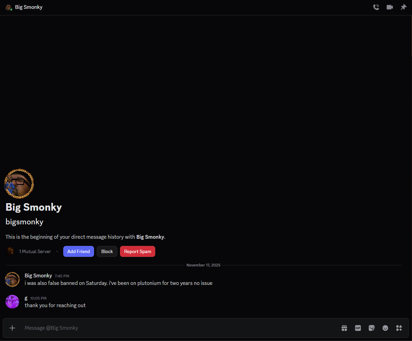
Task: Start a voice call with Big Smonky
Action: [376, 7]
